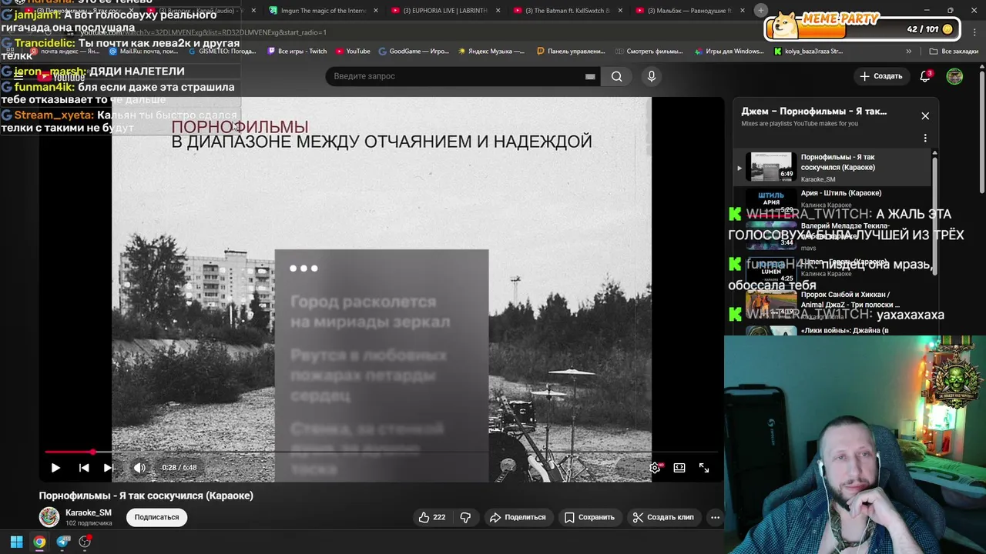Open YouTube notifications bell
The height and width of the screenshot is (554, 986).
pos(925,76)
